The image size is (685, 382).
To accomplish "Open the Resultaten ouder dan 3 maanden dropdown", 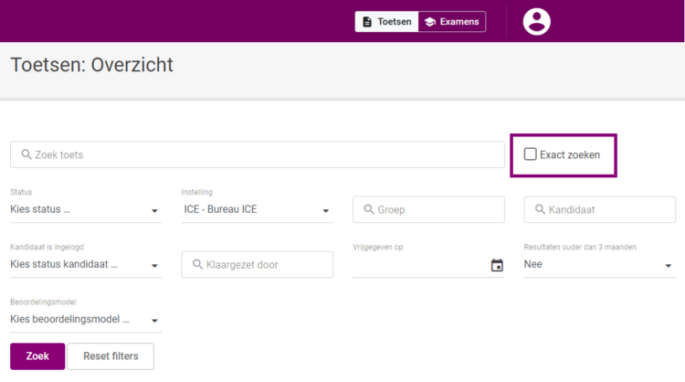I will (x=600, y=264).
